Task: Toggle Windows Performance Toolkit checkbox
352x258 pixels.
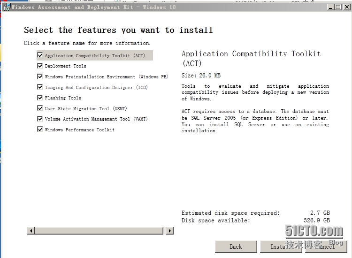Action: point(40,129)
